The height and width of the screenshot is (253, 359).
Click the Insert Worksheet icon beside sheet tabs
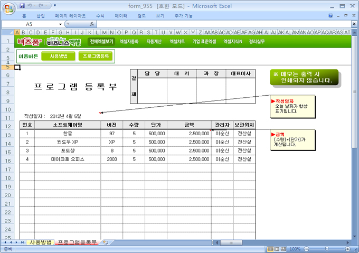pyautogui.click(x=105, y=242)
